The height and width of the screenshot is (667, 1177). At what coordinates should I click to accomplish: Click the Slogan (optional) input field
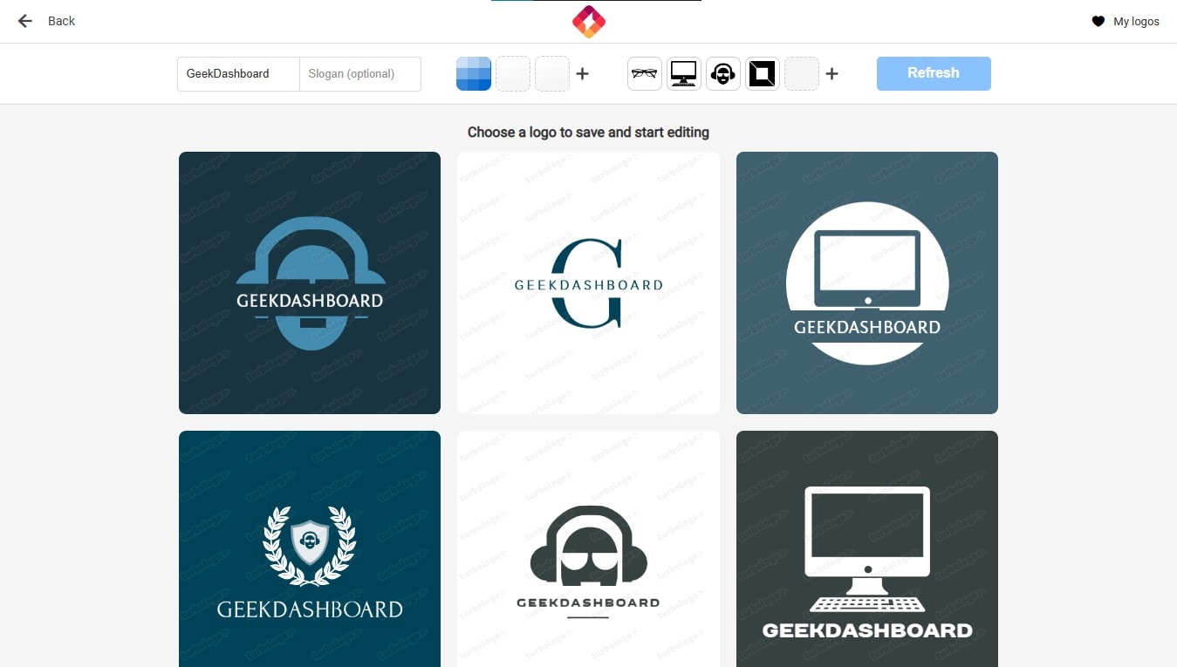pos(359,73)
